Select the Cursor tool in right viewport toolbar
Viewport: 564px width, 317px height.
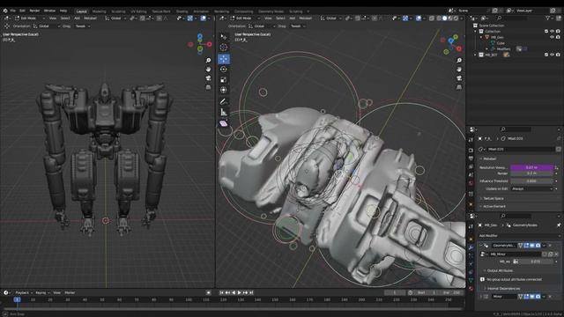pyautogui.click(x=224, y=47)
